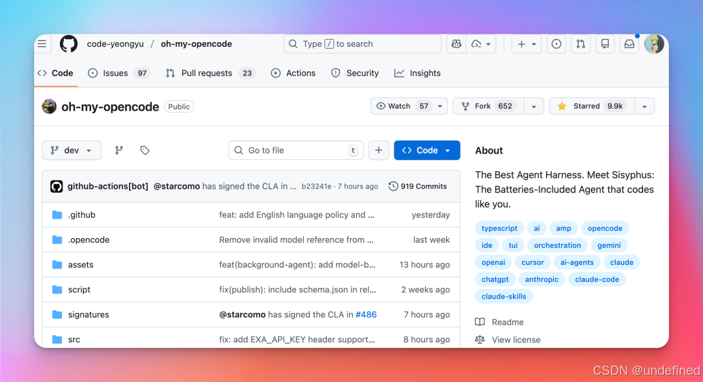The width and height of the screenshot is (703, 382).
Task: Open oh-my-opencode breadcrumb link
Action: coord(197,44)
